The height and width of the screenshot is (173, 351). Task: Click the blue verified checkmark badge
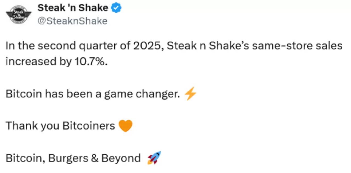(116, 8)
